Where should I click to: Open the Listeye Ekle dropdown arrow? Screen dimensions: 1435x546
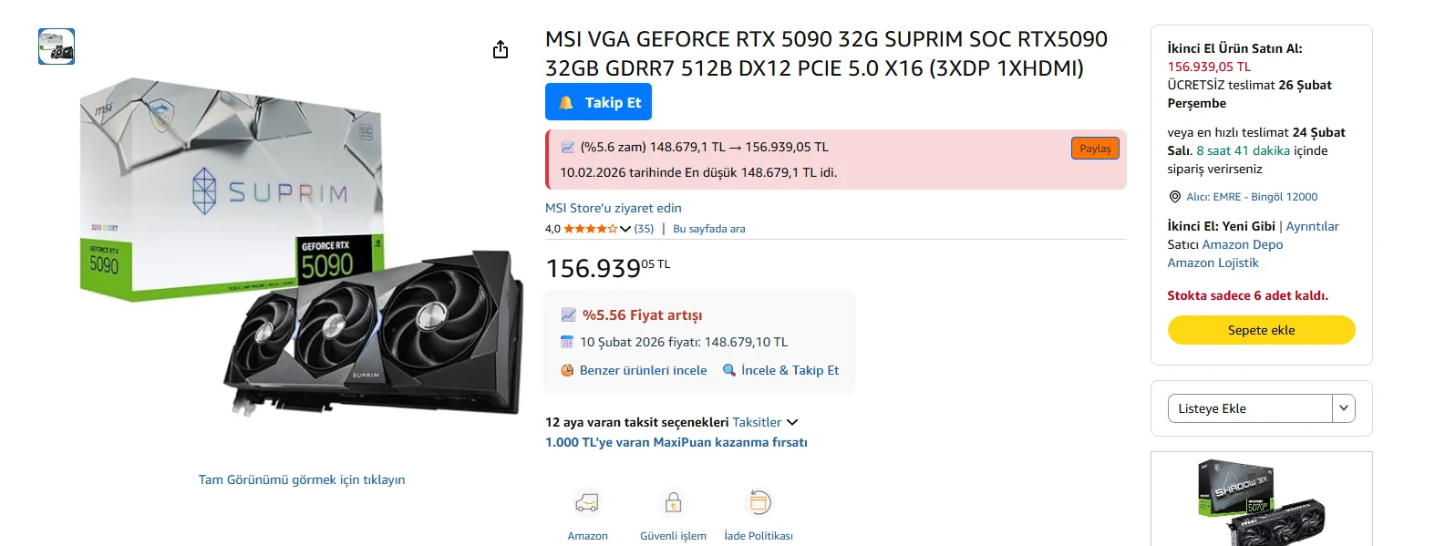click(x=1343, y=408)
